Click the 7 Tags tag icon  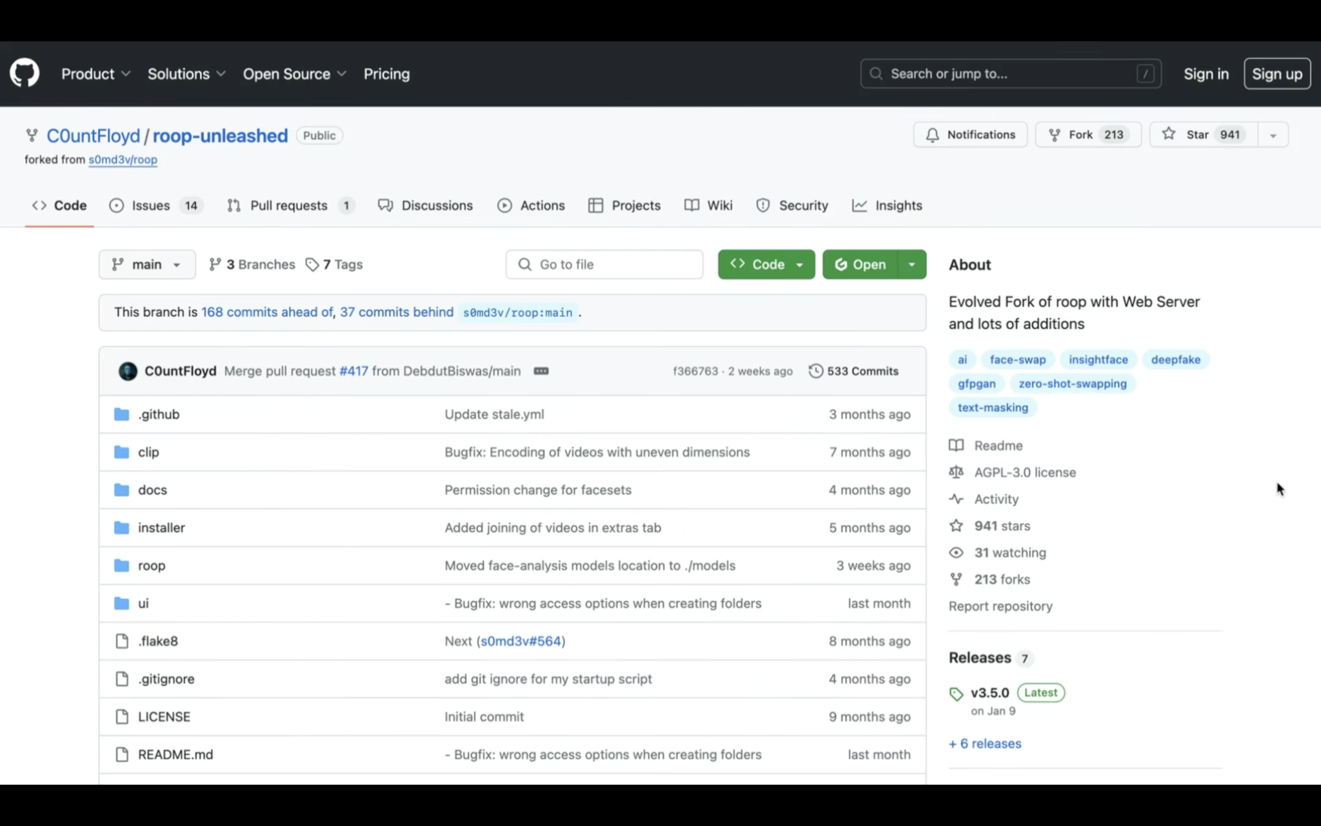point(313,265)
